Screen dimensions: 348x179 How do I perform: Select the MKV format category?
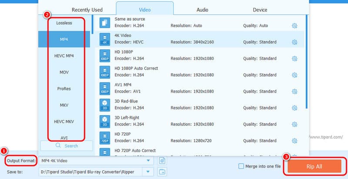[64, 105]
